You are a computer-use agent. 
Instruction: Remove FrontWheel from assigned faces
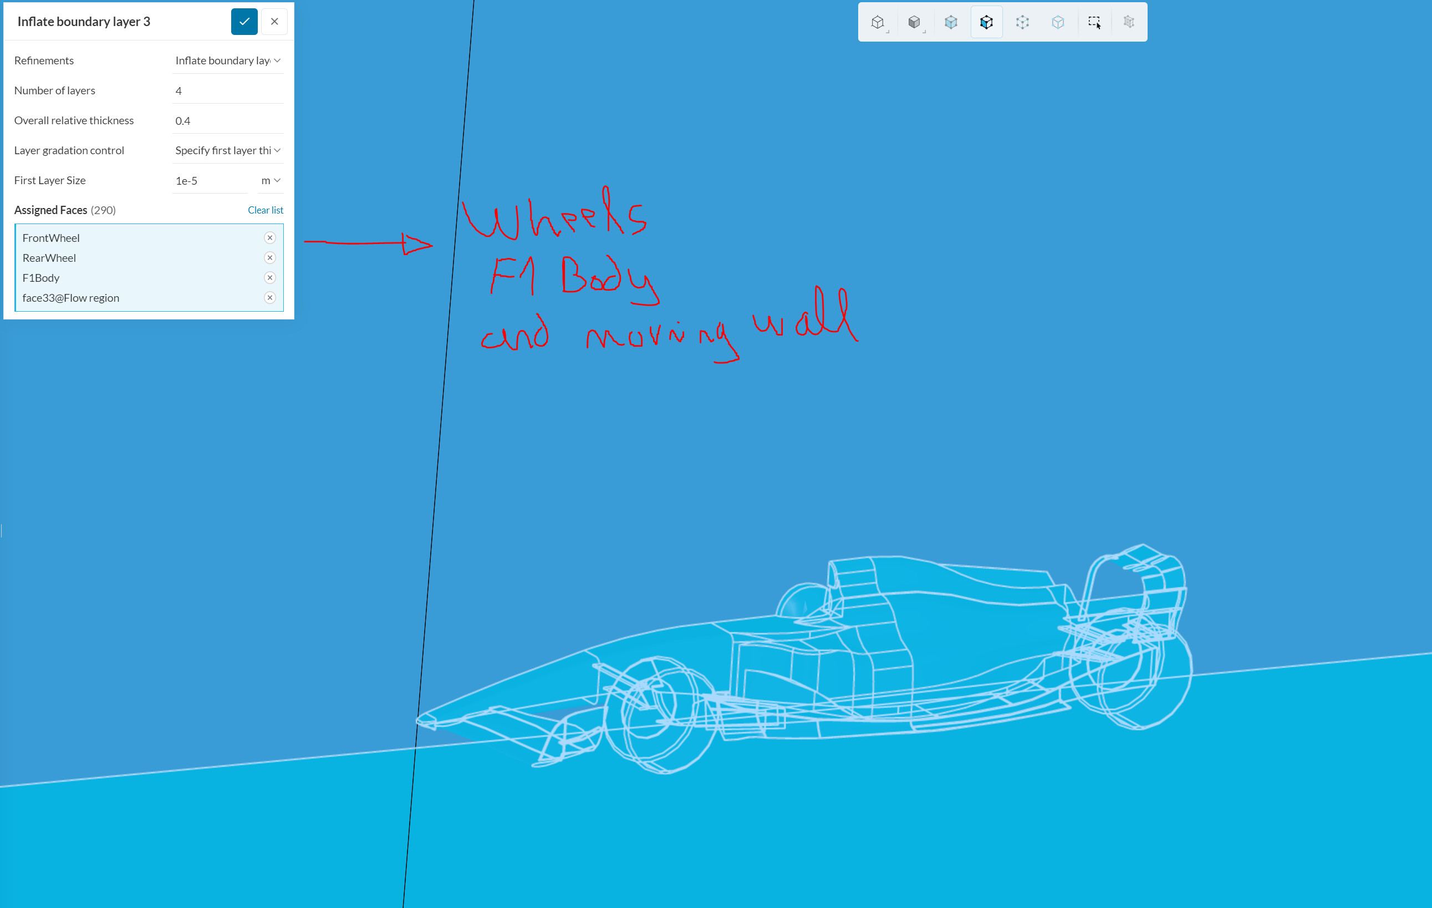(270, 238)
